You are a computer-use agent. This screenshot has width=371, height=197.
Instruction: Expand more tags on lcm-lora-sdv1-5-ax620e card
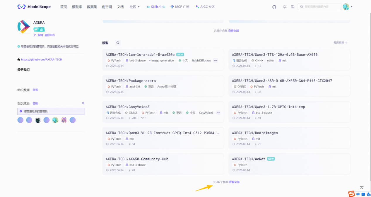216,61
